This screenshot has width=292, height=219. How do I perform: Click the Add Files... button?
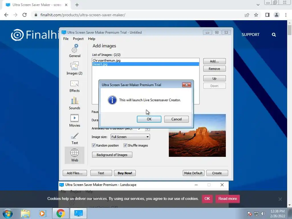(x=75, y=173)
